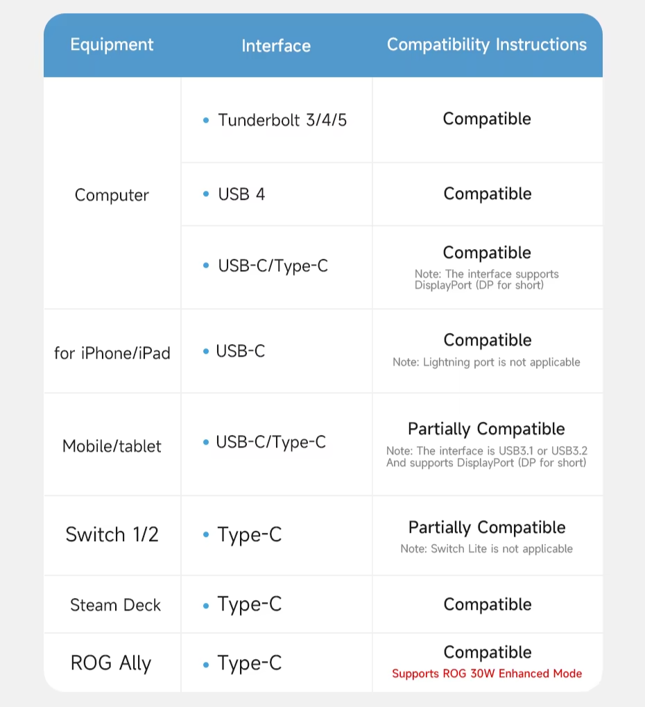The image size is (645, 707).
Task: Click "Compatible" in the Steam Deck row
Action: coord(488,604)
